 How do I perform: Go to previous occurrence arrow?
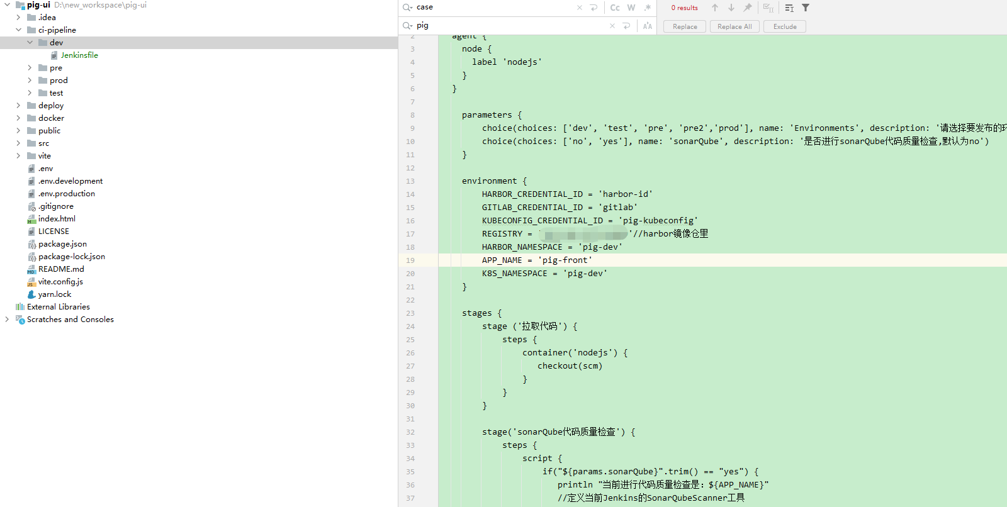coord(715,8)
